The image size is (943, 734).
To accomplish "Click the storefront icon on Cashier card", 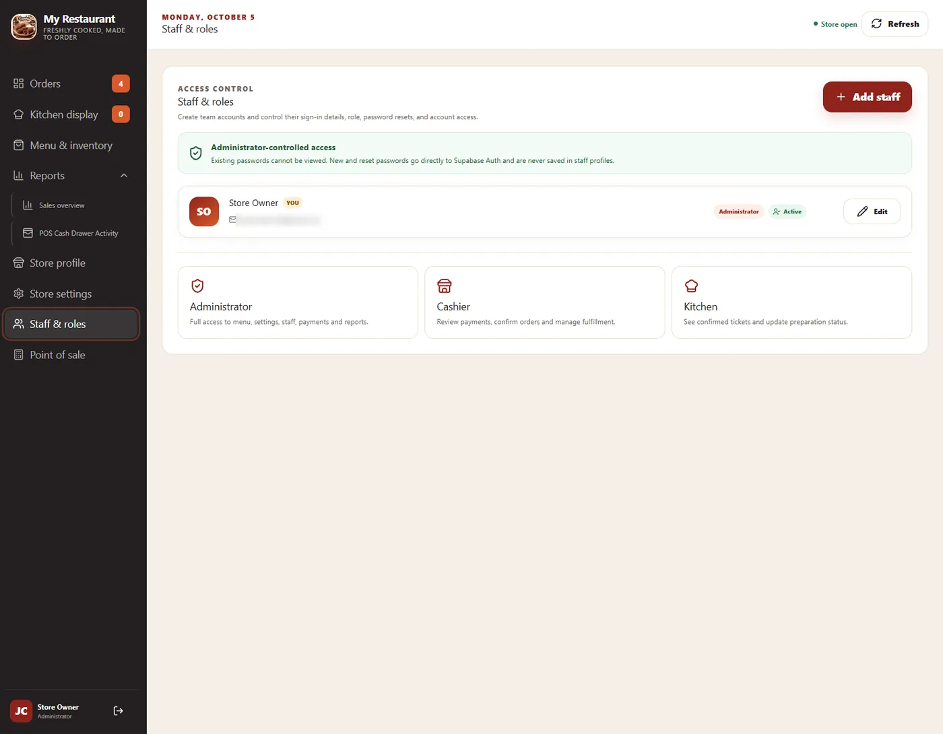I will (445, 286).
